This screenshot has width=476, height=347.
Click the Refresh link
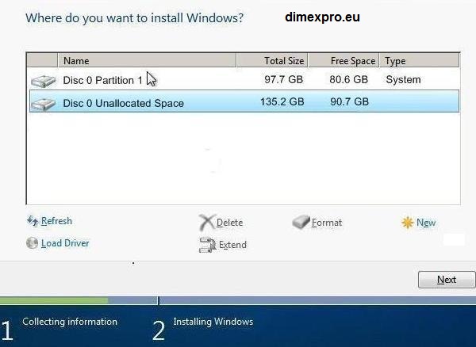pos(57,221)
